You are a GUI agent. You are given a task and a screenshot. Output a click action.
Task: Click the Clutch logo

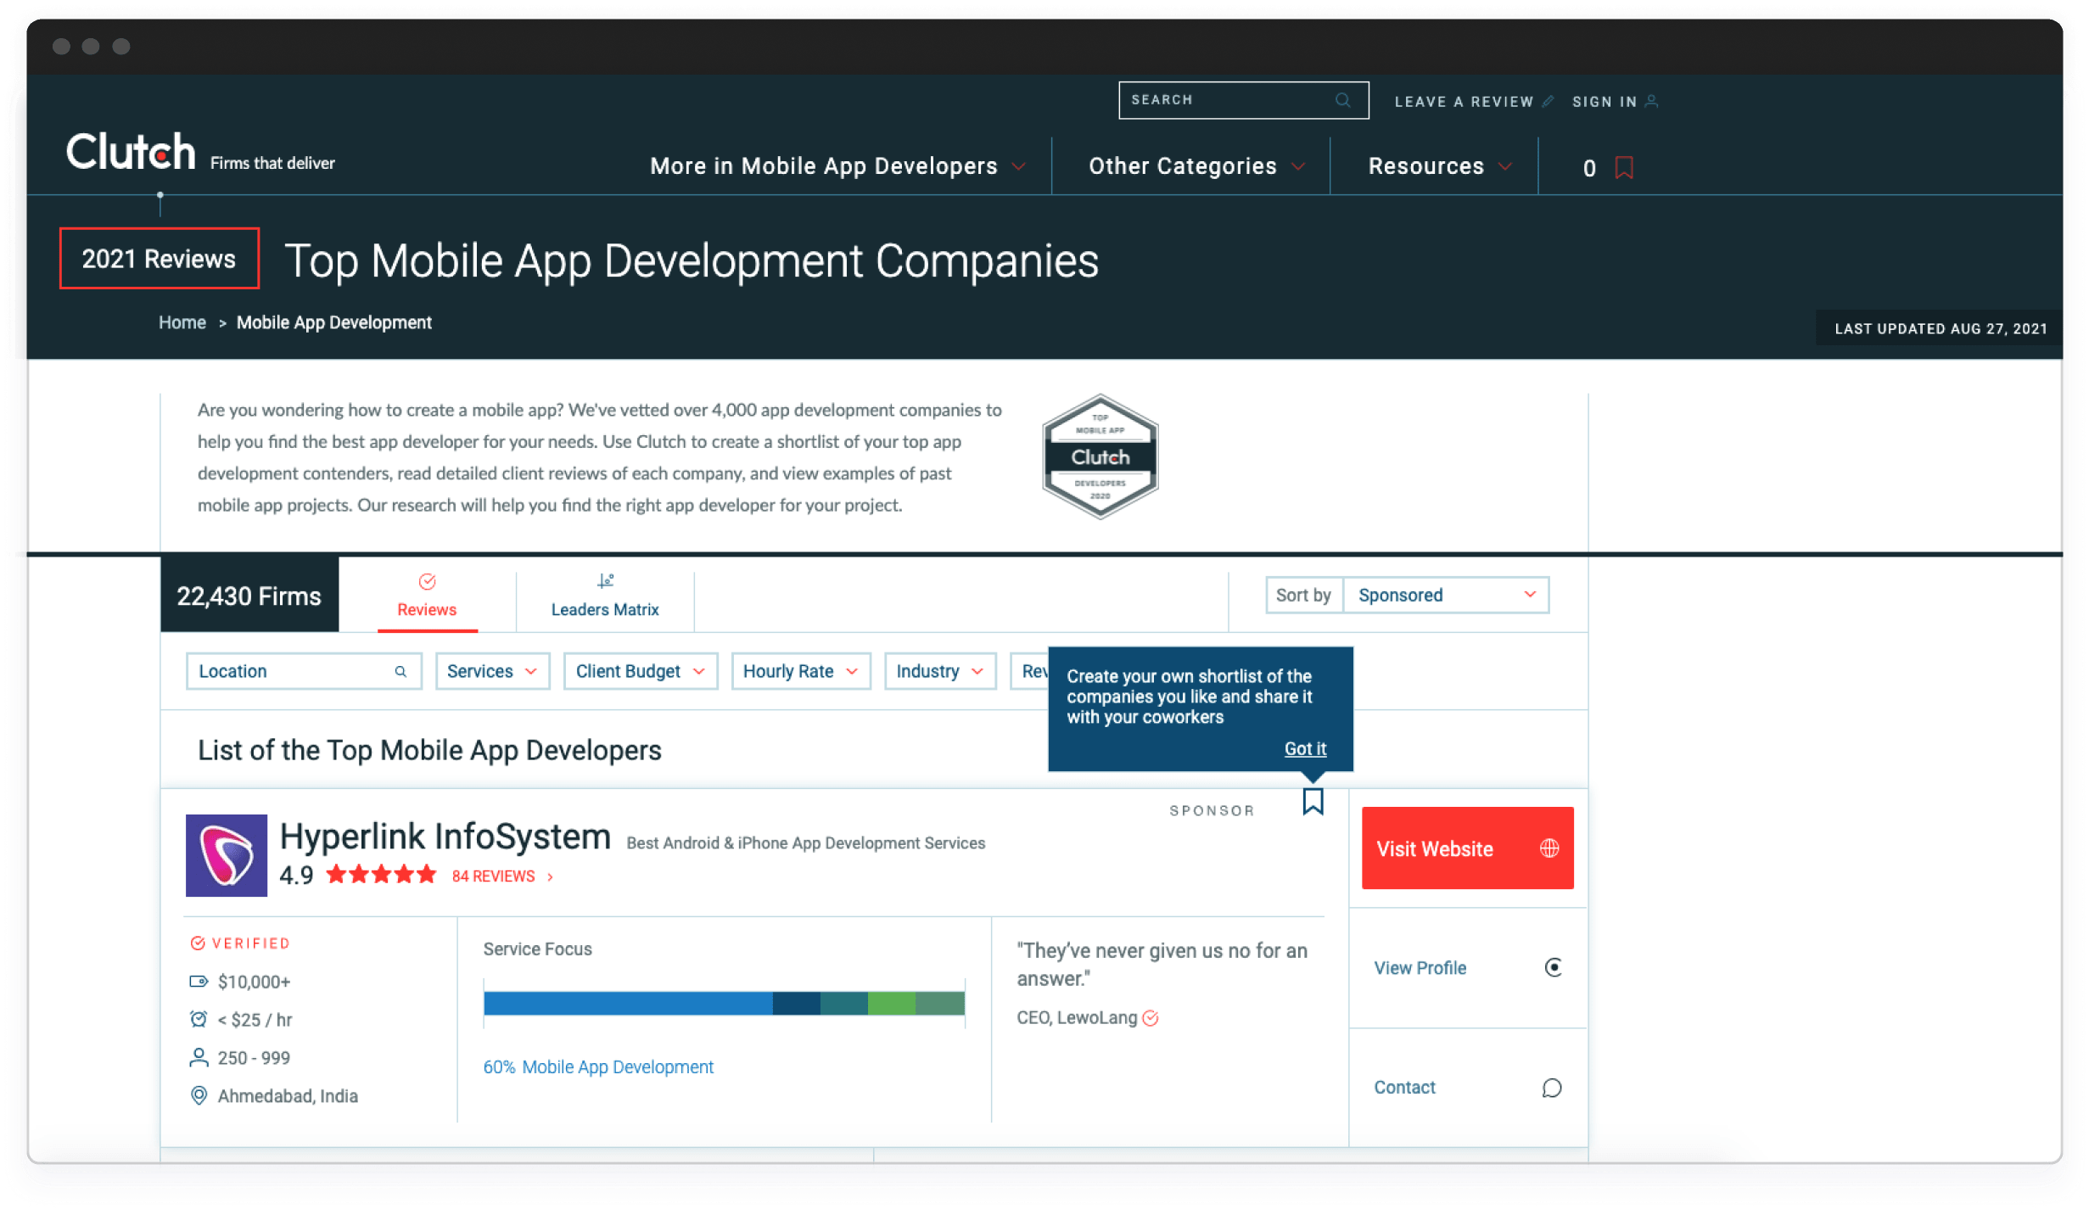(x=131, y=153)
